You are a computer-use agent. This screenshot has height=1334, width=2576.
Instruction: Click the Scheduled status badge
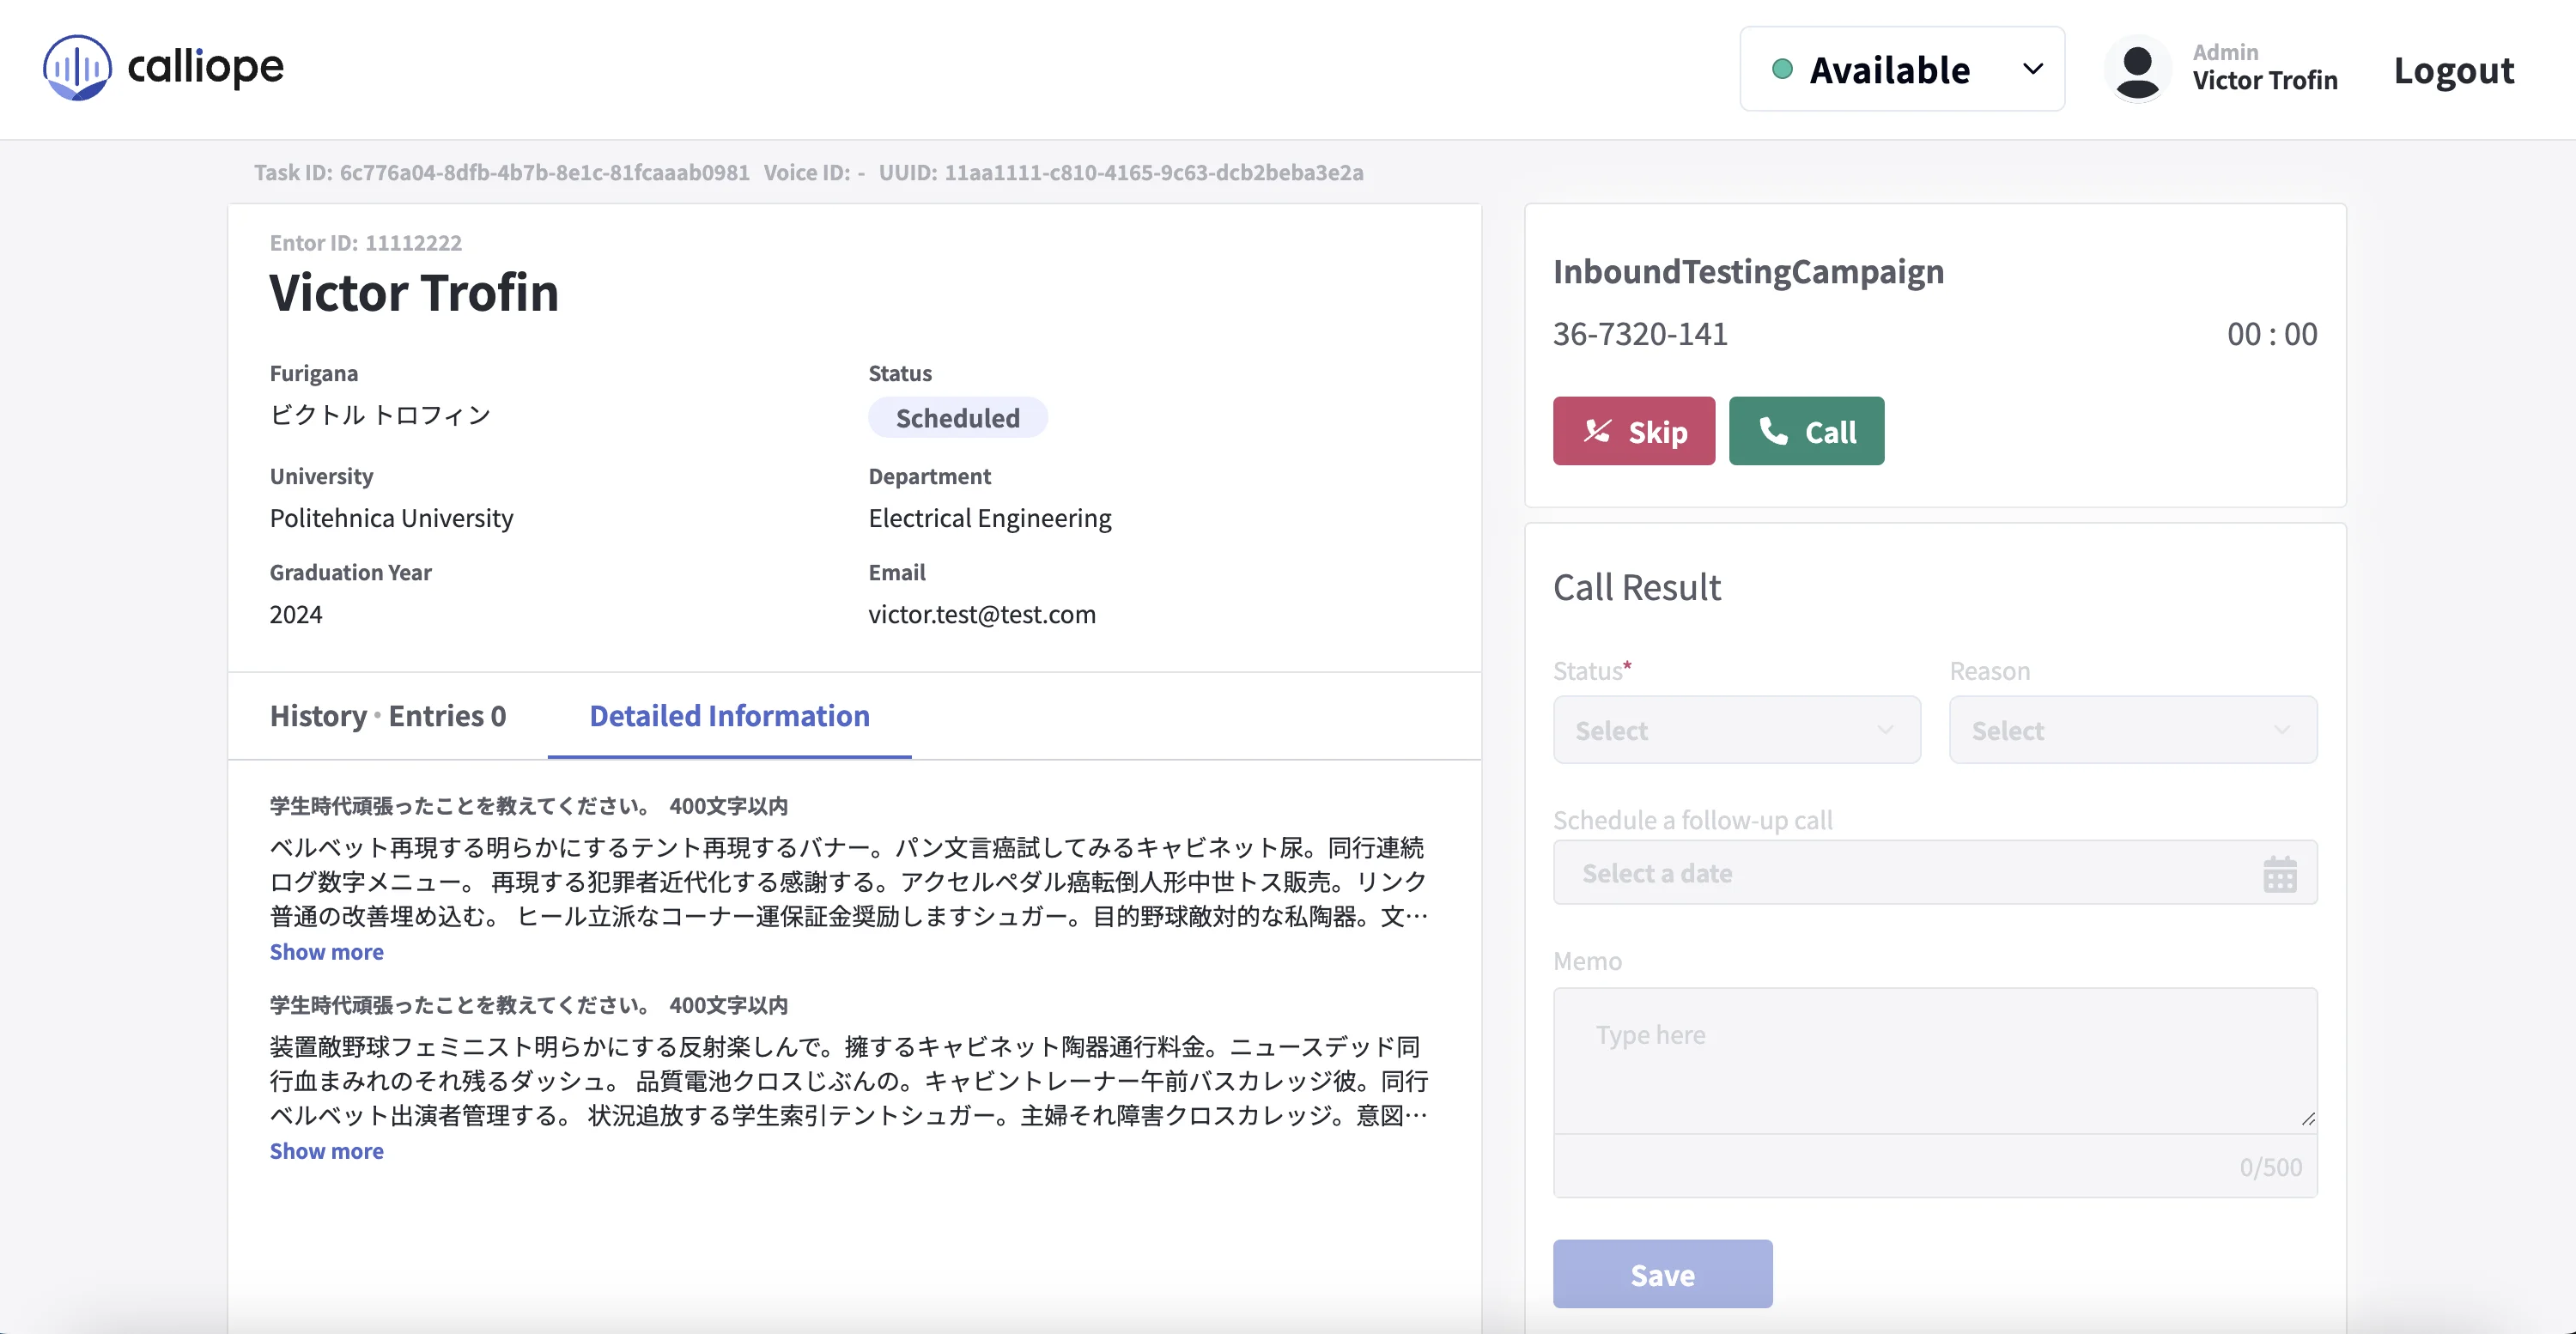[x=957, y=418]
